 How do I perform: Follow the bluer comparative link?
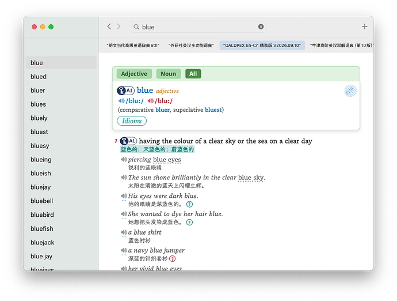(162, 110)
